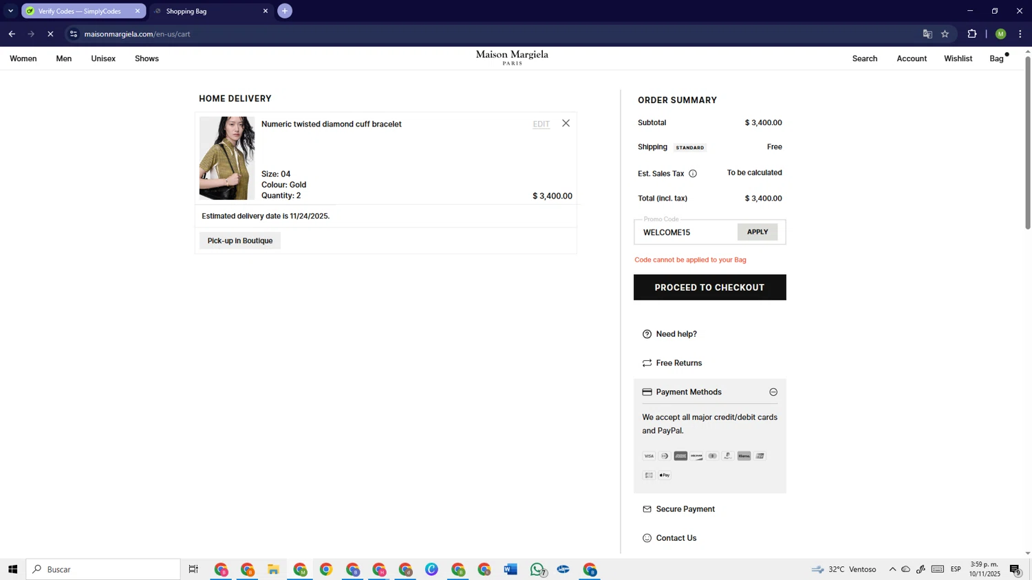Image resolution: width=1032 pixels, height=580 pixels.
Task: Open the Women menu
Action: pyautogui.click(x=23, y=58)
